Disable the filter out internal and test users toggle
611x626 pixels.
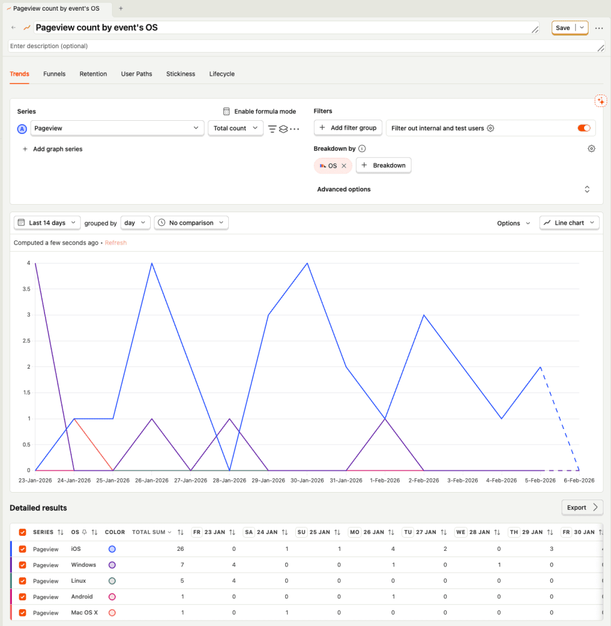click(x=583, y=128)
